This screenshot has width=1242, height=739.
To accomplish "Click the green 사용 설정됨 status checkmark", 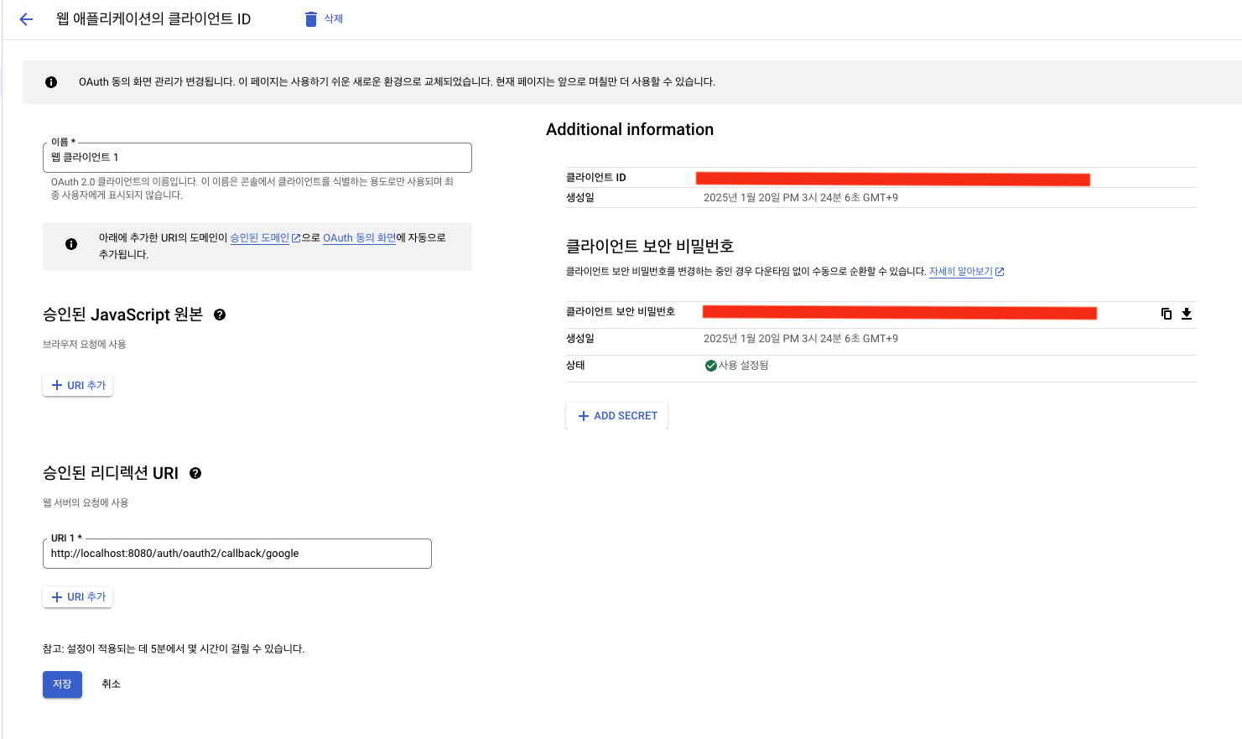I will click(x=710, y=366).
